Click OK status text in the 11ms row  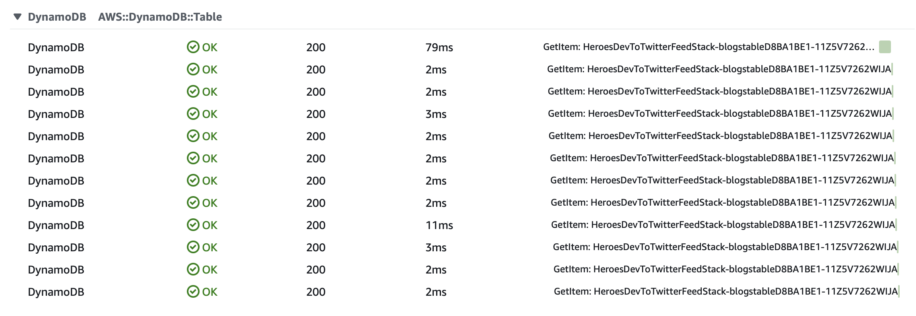[x=210, y=225]
